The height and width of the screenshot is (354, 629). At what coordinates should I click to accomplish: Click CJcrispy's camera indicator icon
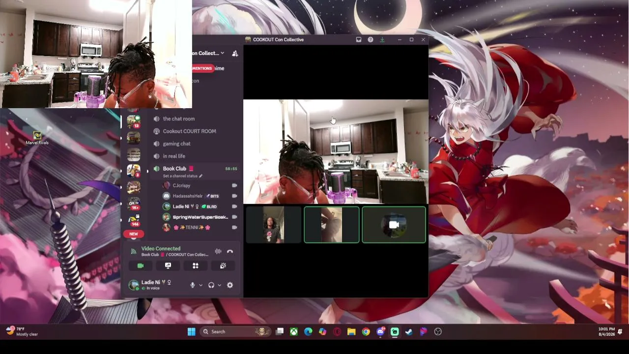pyautogui.click(x=234, y=185)
